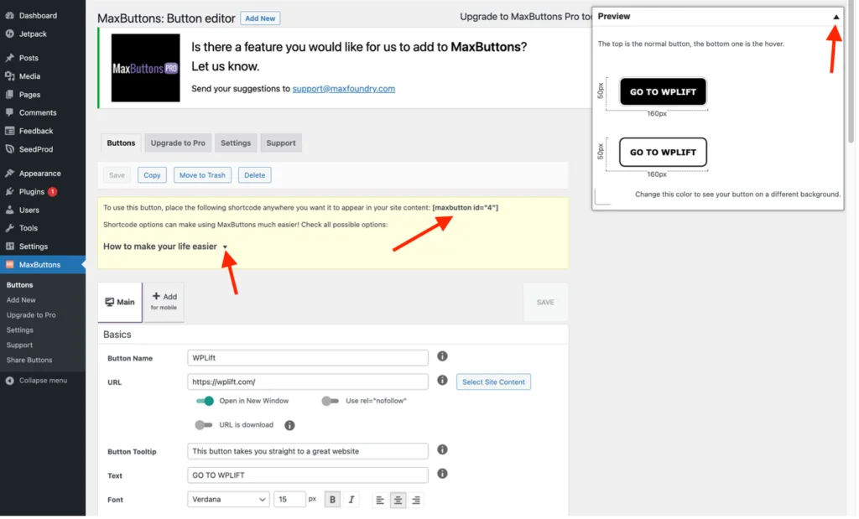The width and height of the screenshot is (859, 519).
Task: Align button text center
Action: 398,500
